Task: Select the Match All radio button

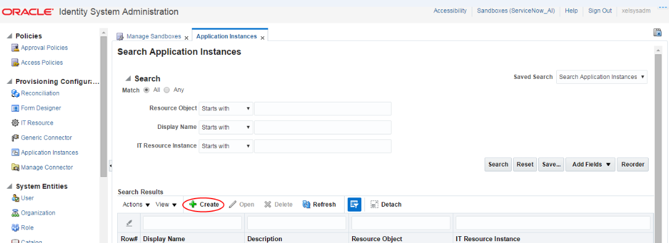Action: pos(146,90)
